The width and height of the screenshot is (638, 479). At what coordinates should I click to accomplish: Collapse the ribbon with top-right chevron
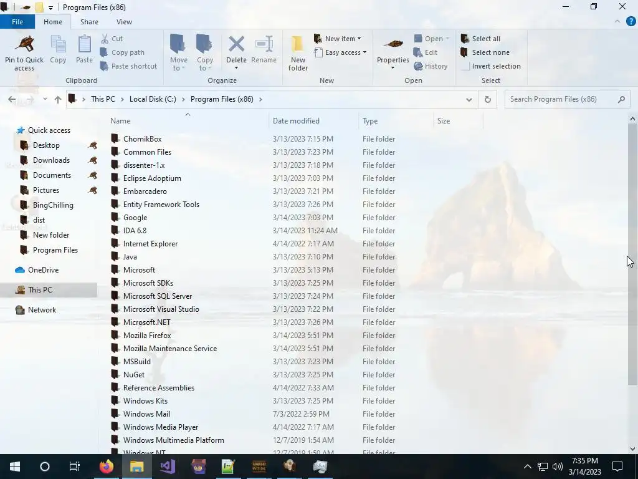(617, 21)
